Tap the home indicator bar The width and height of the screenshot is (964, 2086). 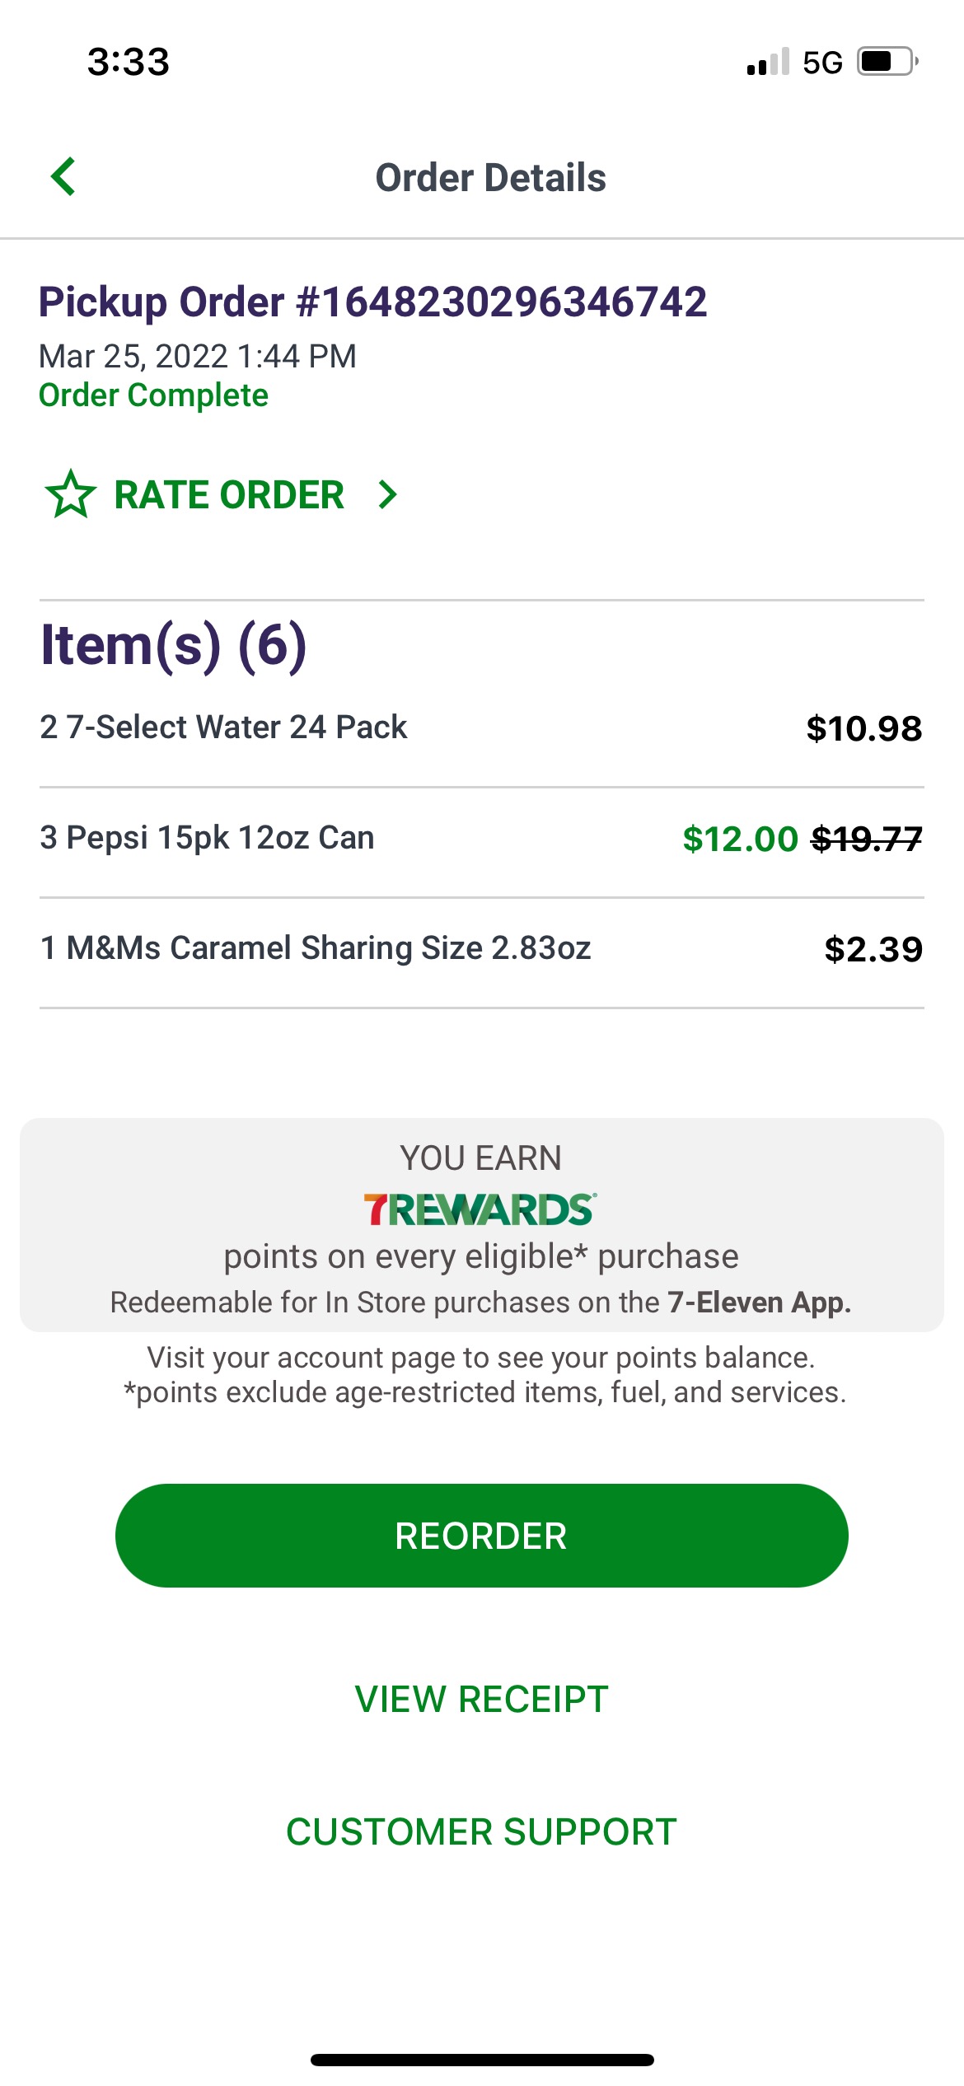pyautogui.click(x=482, y=2060)
